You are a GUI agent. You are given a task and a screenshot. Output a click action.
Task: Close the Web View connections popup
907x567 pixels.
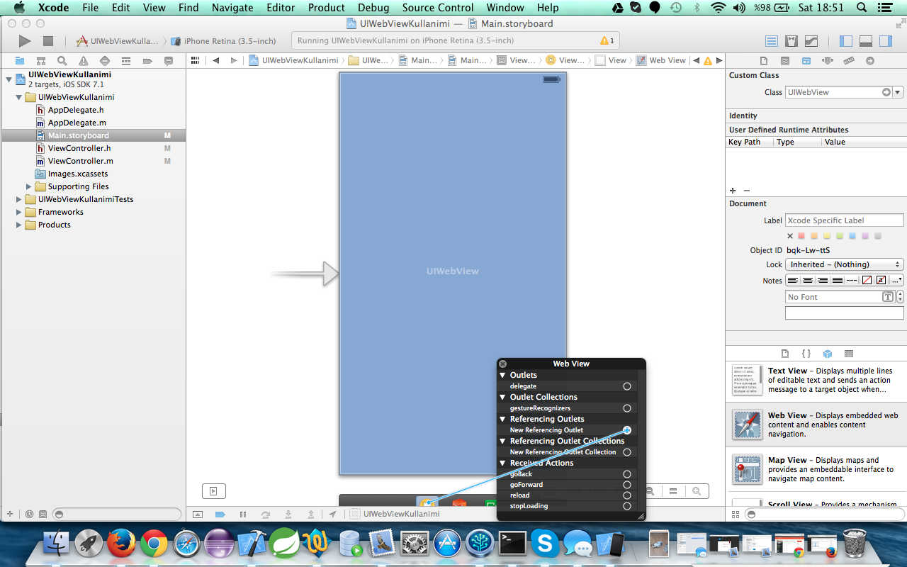pyautogui.click(x=503, y=364)
